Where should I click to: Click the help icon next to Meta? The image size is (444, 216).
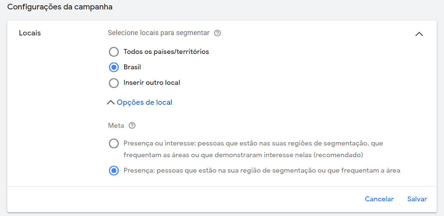tap(132, 126)
